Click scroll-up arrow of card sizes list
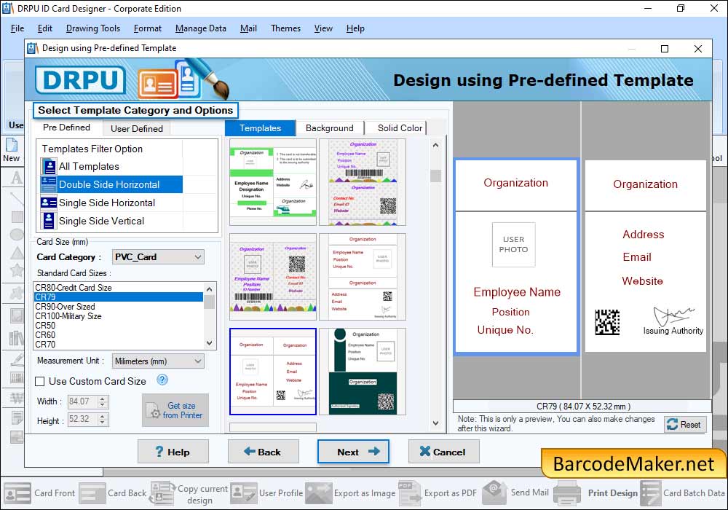The image size is (728, 510). click(210, 289)
